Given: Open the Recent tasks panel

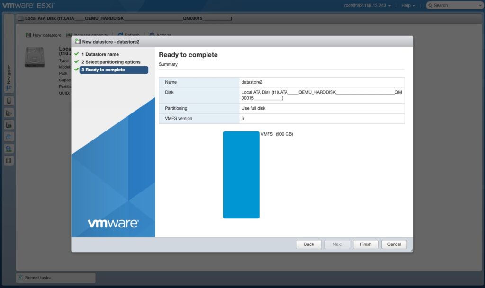Looking at the screenshot, I should click(x=56, y=278).
